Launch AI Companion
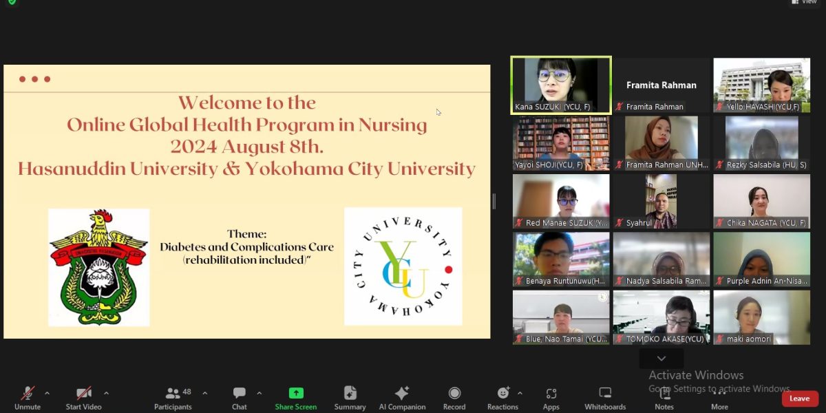The image size is (826, 413). point(402,397)
